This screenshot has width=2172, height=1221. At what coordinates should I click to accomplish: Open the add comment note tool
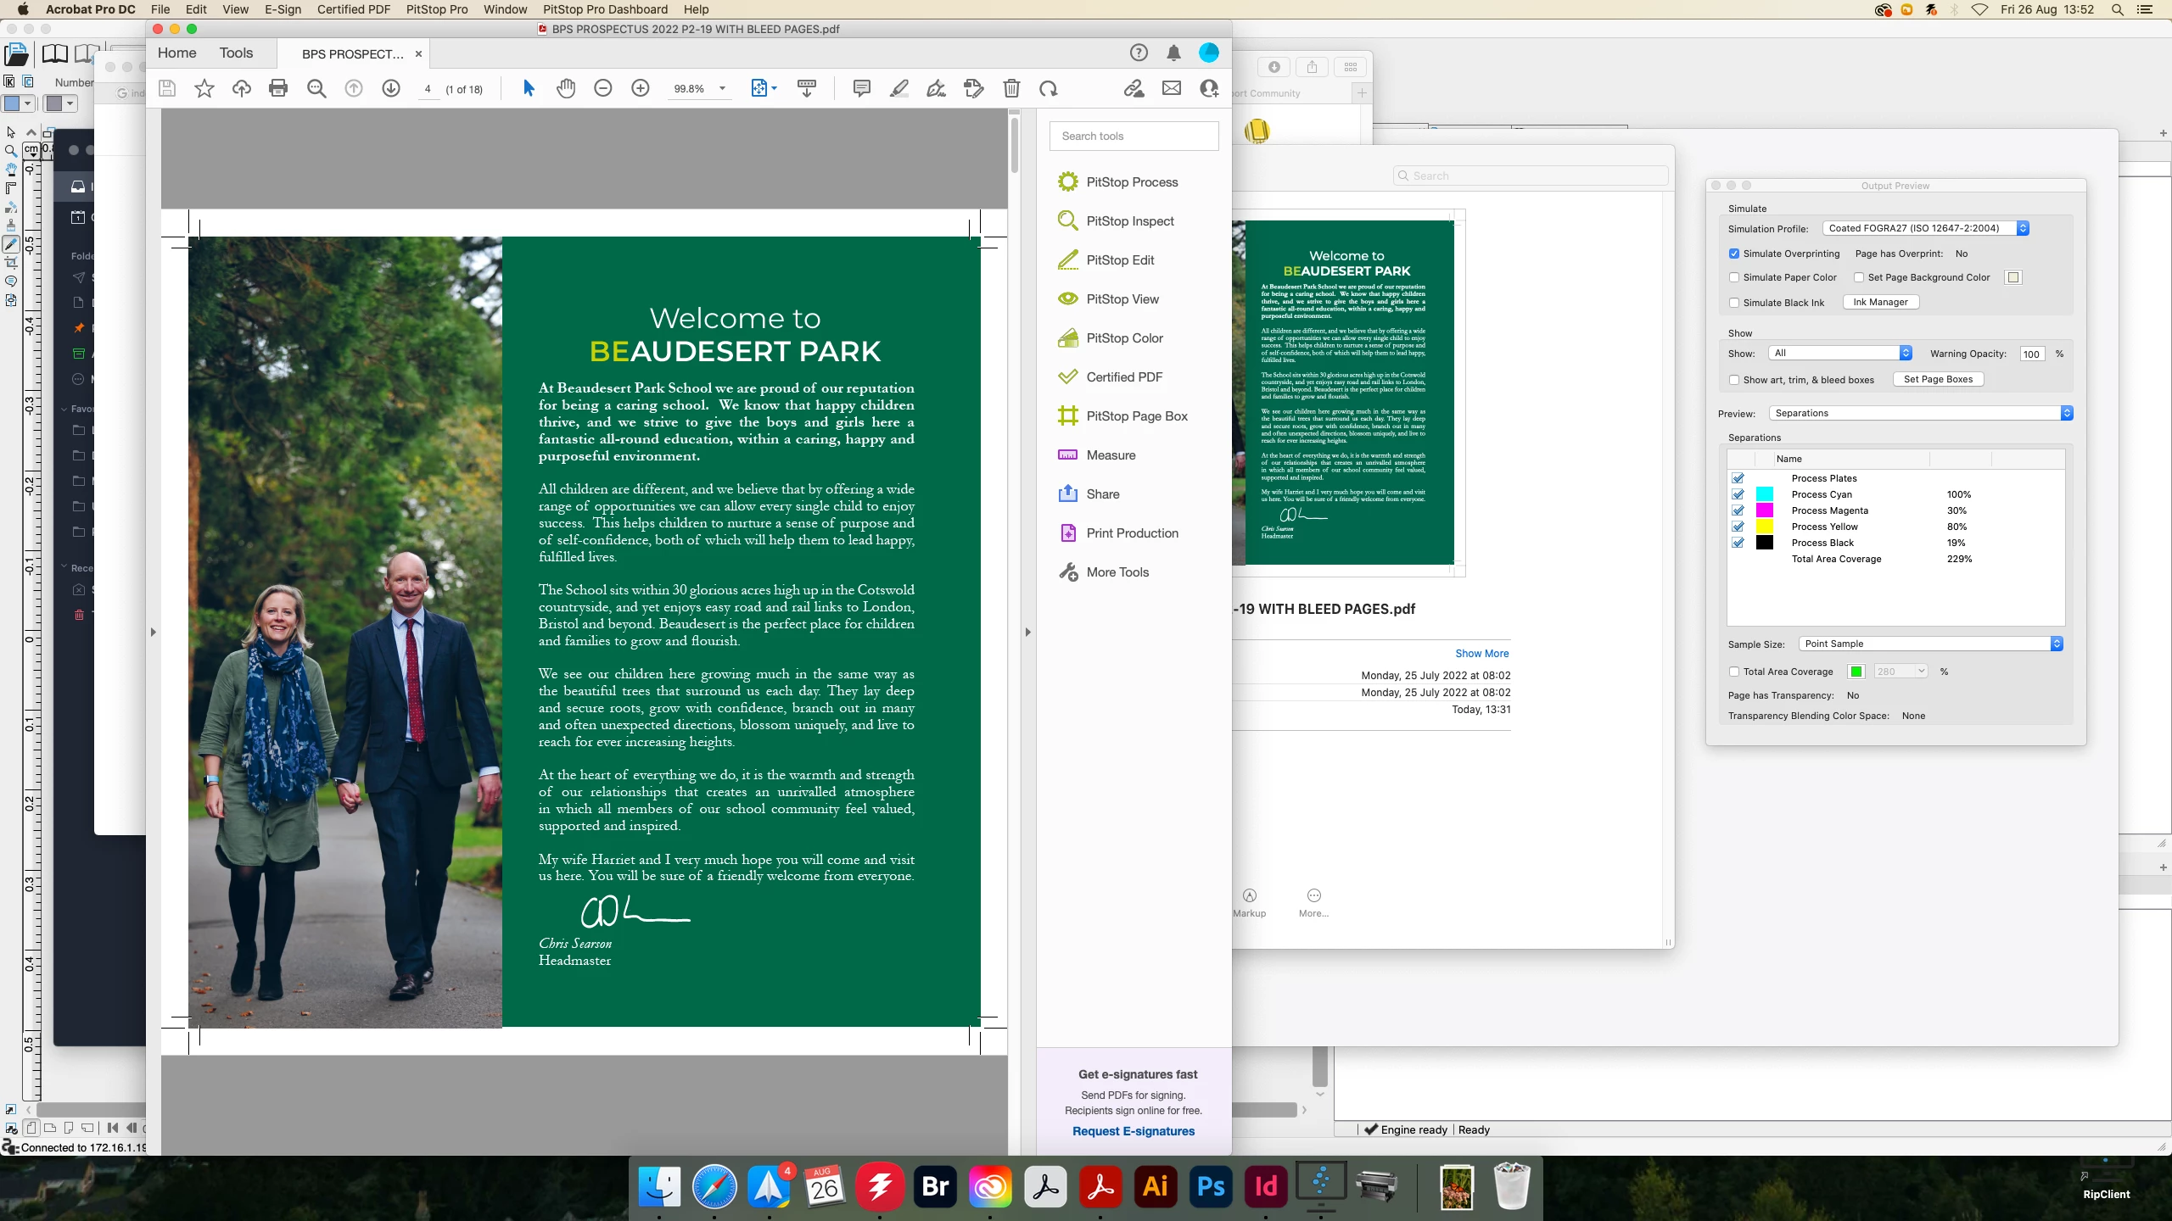coord(861,88)
